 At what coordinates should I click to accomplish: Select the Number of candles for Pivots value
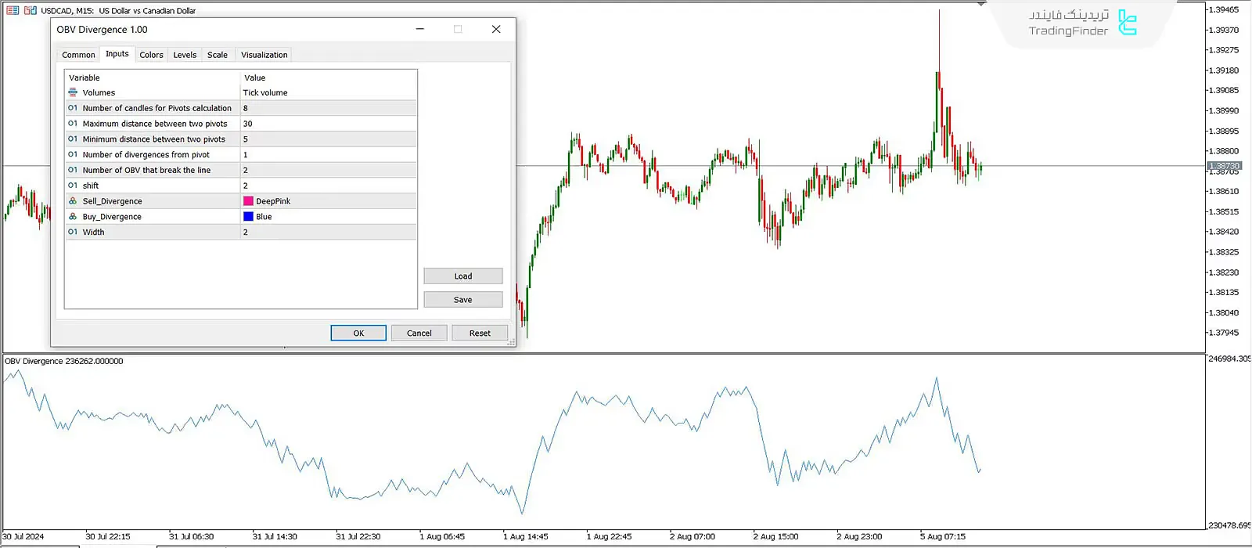328,108
